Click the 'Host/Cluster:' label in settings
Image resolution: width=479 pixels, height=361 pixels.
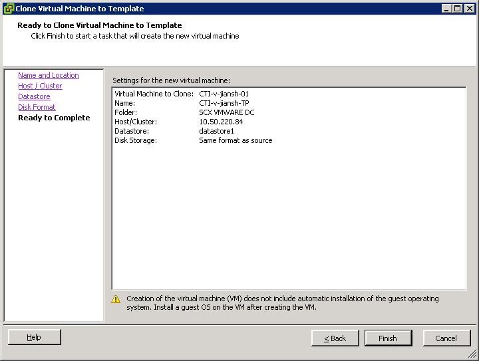(136, 122)
